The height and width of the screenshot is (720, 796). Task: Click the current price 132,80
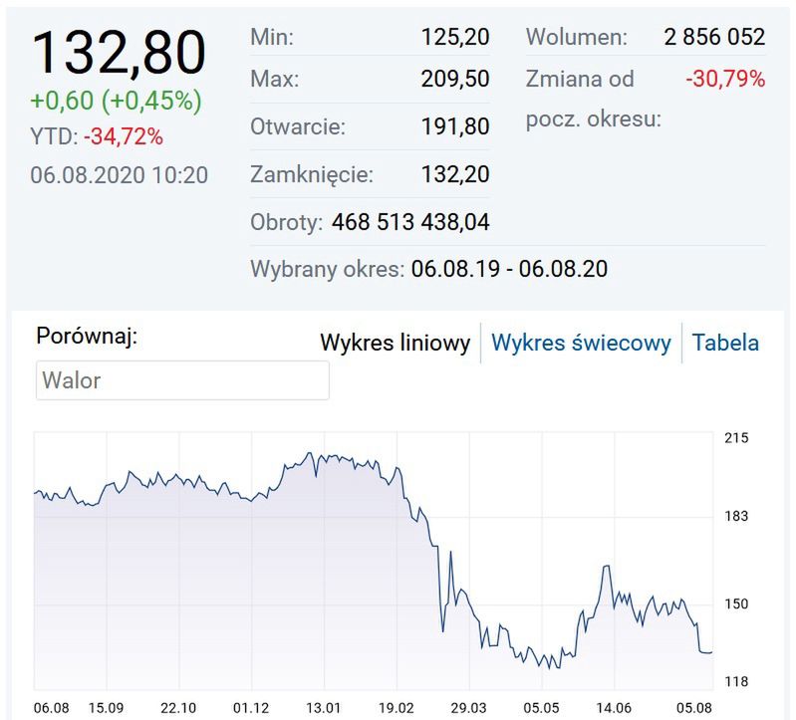[x=120, y=52]
